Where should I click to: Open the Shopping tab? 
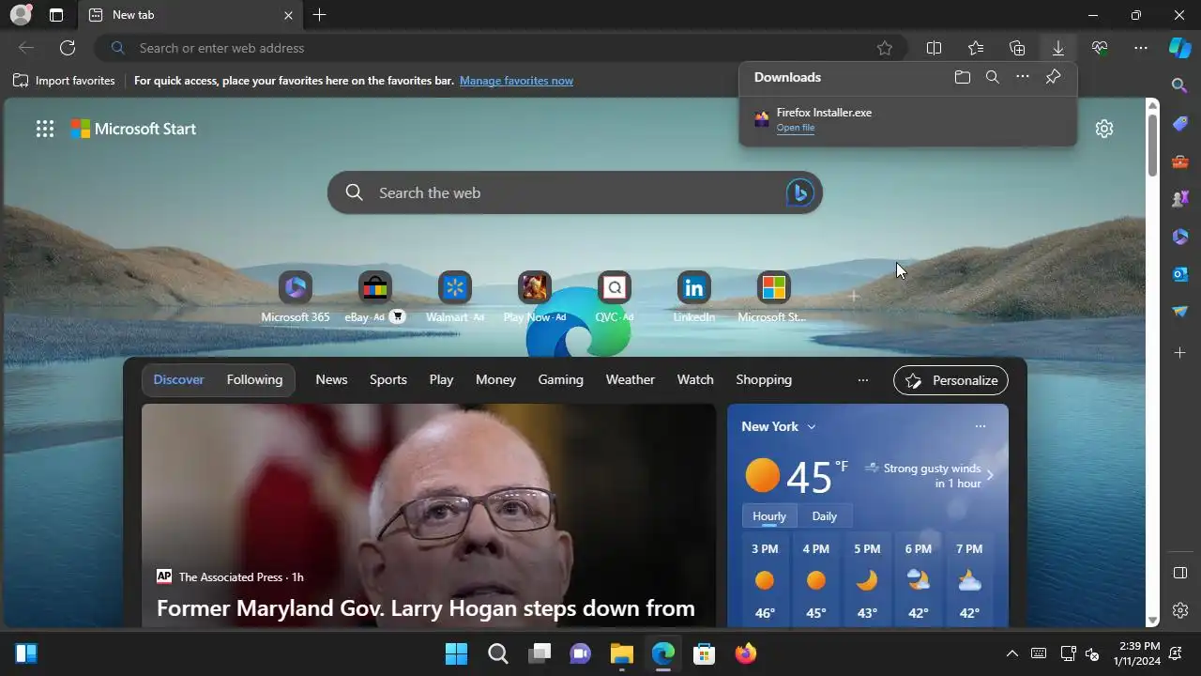(x=764, y=379)
